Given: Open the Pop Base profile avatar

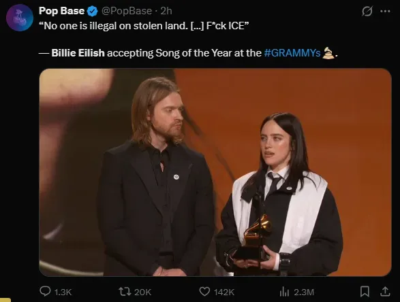Looking at the screenshot, I should click(x=20, y=18).
